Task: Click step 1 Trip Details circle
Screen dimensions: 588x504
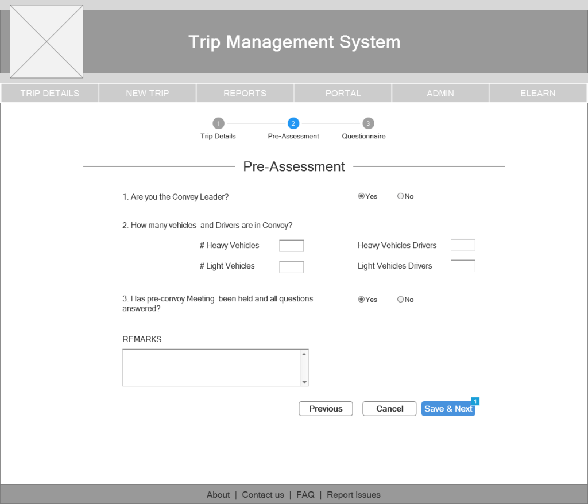Action: pos(218,123)
